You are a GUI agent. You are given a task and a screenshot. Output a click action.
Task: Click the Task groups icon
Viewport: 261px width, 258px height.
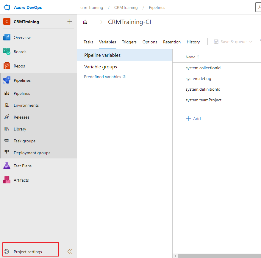(x=7, y=141)
